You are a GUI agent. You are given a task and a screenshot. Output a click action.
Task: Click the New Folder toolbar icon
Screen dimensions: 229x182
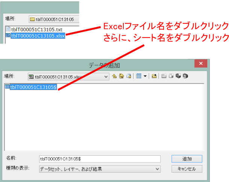164,76
